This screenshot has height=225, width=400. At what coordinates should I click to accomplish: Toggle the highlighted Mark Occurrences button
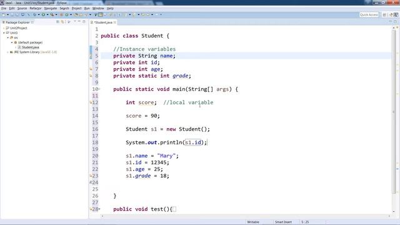pos(101,15)
